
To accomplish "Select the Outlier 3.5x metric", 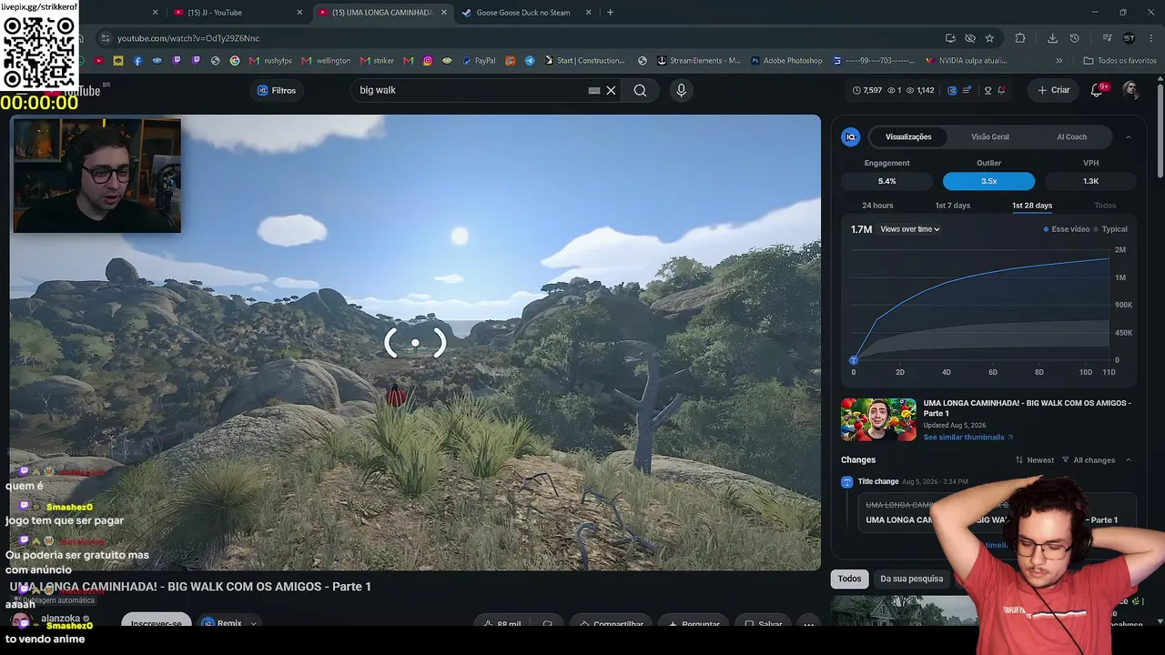I will coord(988,180).
